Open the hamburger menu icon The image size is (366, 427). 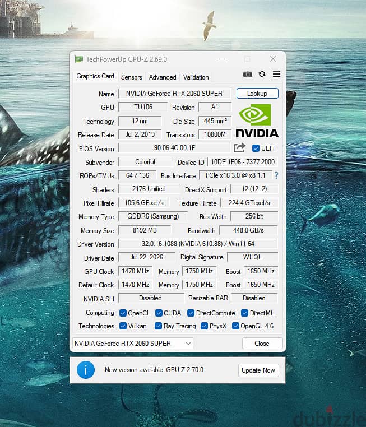click(276, 74)
